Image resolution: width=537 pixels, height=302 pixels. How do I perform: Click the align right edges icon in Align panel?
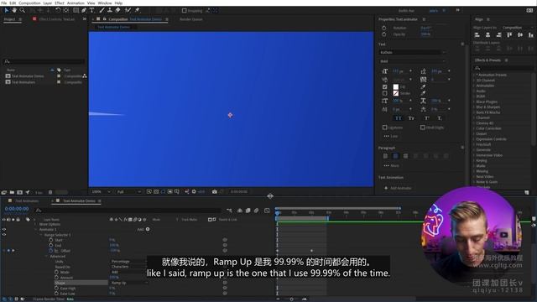pos(498,35)
